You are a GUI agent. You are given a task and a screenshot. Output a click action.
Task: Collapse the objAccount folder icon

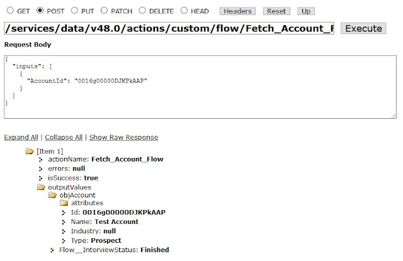point(52,195)
